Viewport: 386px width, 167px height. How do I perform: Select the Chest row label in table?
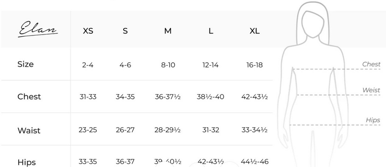29,96
